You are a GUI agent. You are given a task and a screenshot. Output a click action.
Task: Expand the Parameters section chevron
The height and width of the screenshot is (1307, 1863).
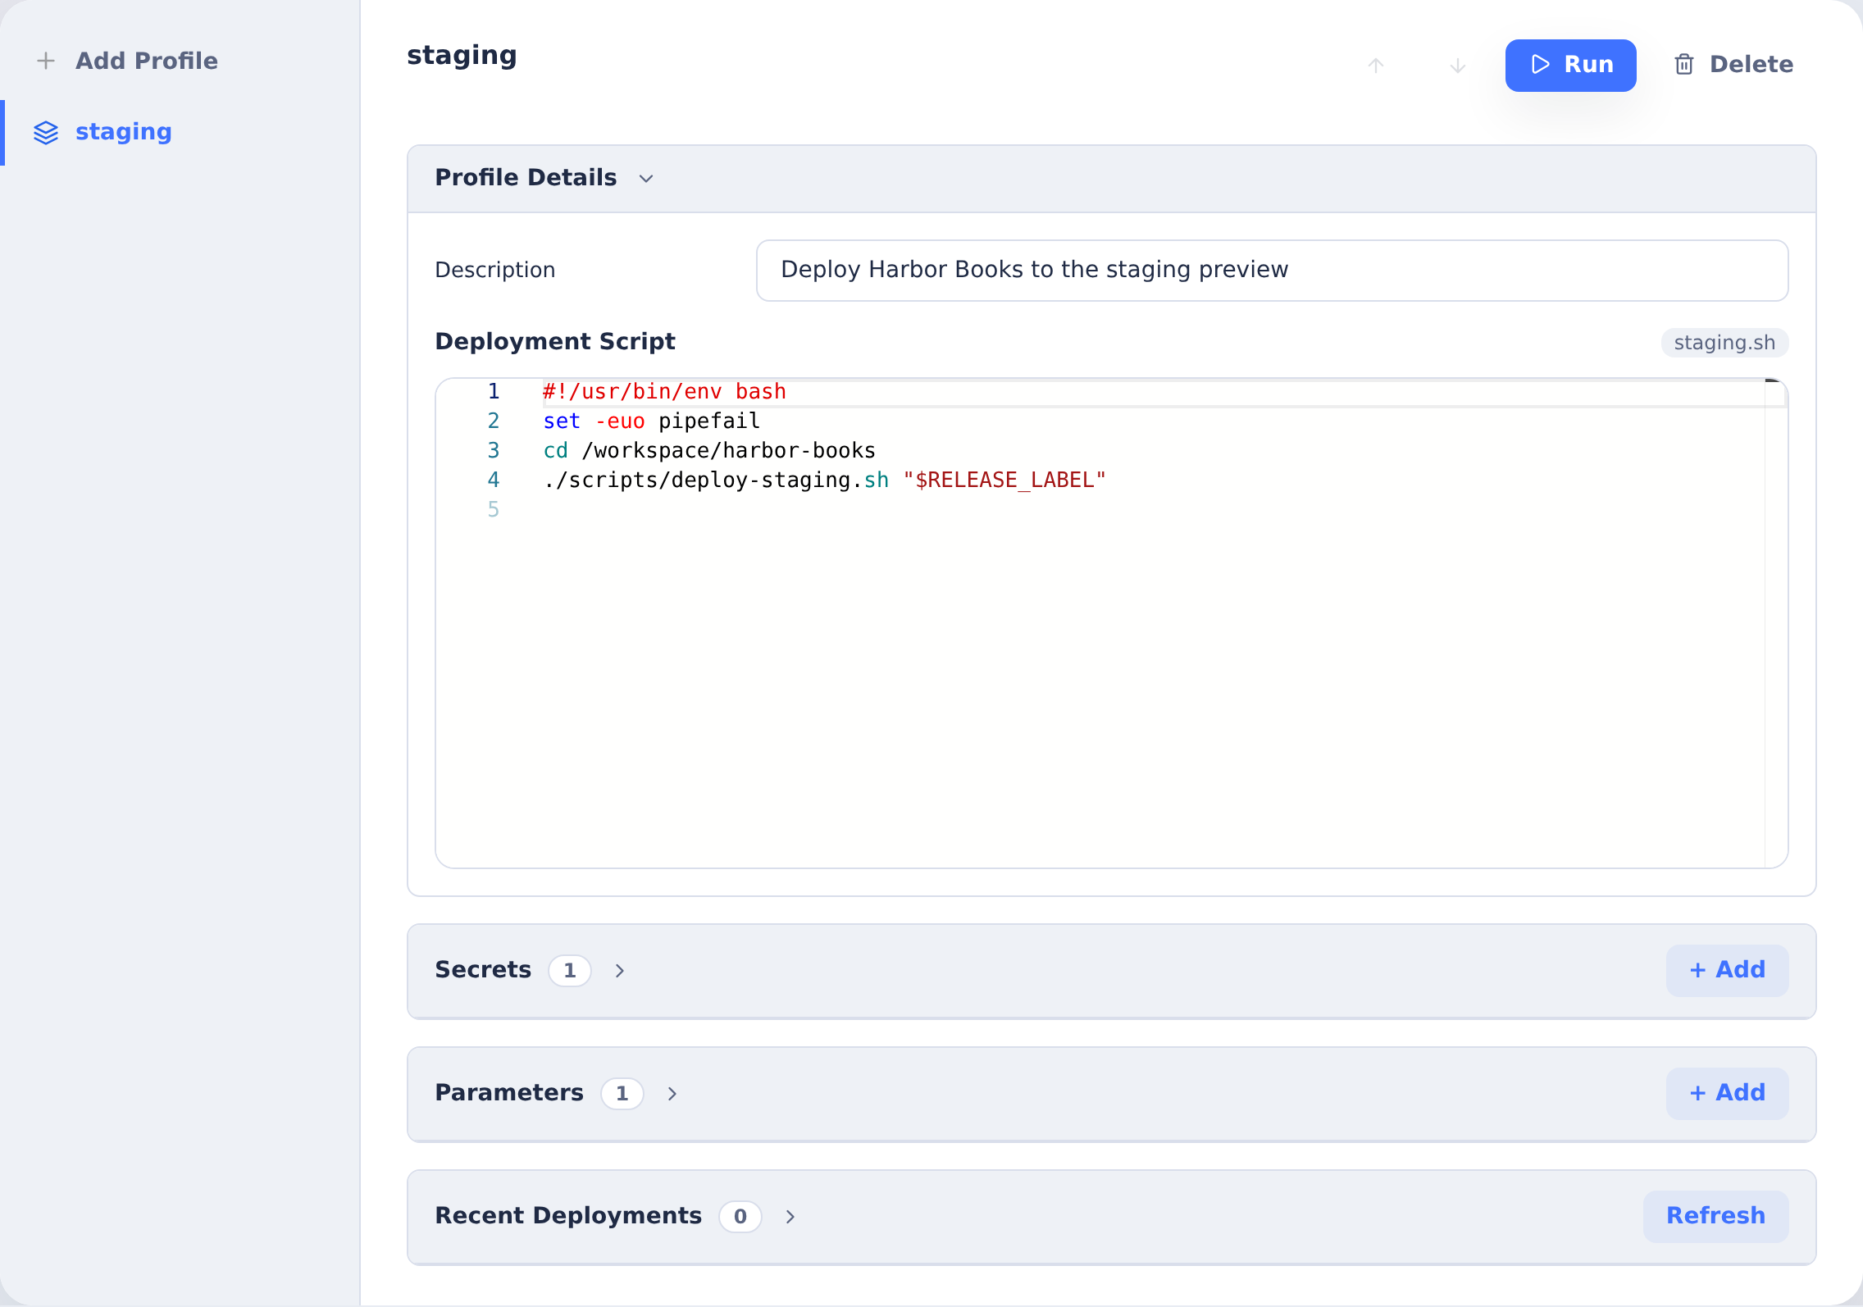click(672, 1093)
